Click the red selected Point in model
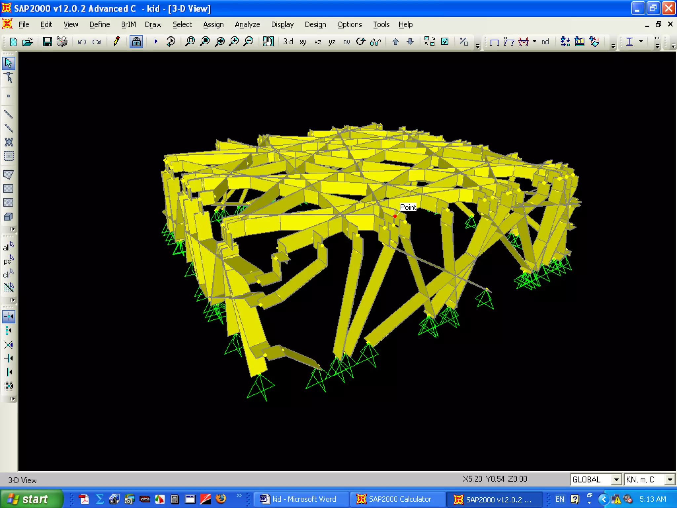The height and width of the screenshot is (508, 677). 395,216
